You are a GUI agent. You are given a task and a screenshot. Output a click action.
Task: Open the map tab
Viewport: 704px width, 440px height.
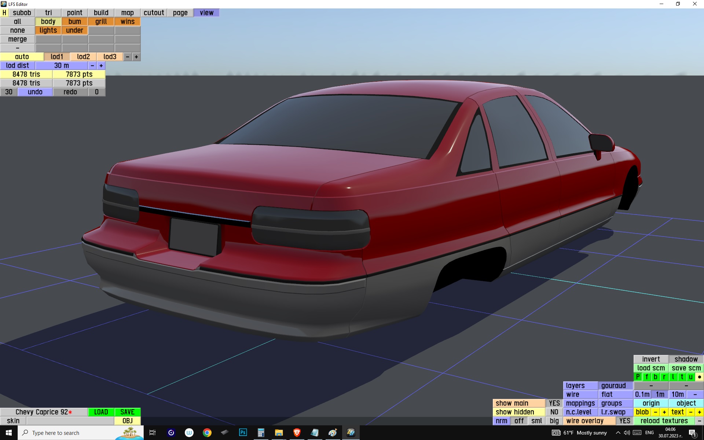pos(127,13)
